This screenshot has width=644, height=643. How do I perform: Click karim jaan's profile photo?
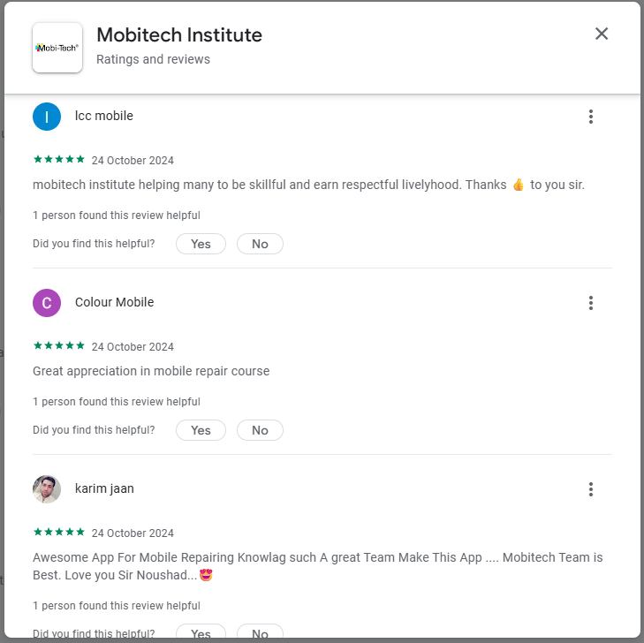pos(47,489)
